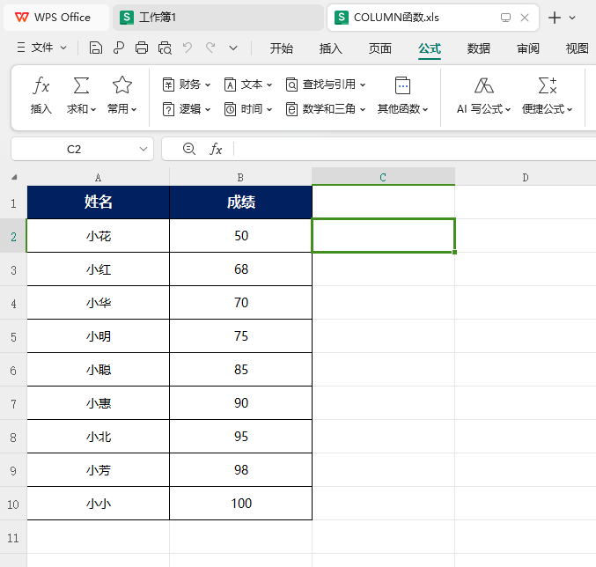The width and height of the screenshot is (596, 567).
Task: Click the formula bar input field
Action: pos(415,149)
